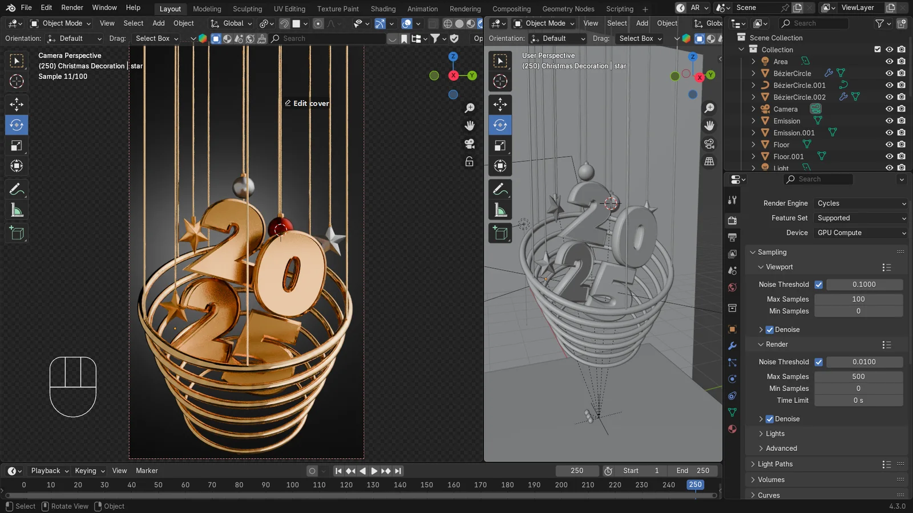The height and width of the screenshot is (513, 913).
Task: Toggle camera view icon in left viewport
Action: (470, 144)
